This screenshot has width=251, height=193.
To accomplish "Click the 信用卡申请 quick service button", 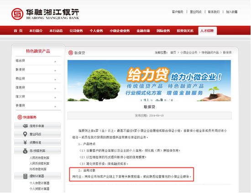I will (37, 126).
